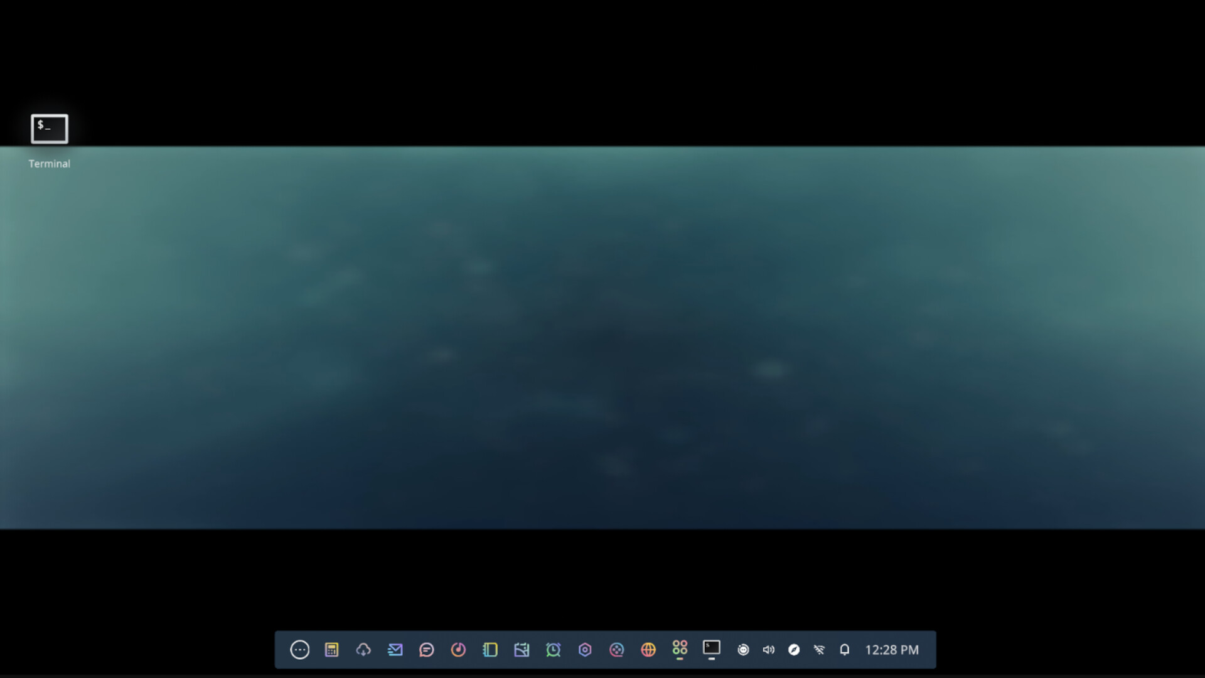
Task: Toggle the voice assistant tray icon
Action: tap(744, 650)
